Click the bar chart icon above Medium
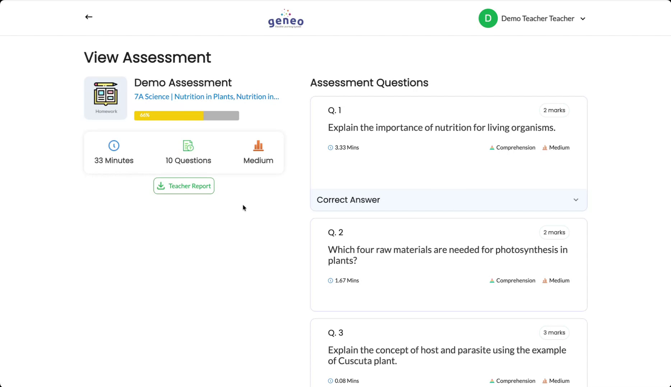 (x=258, y=146)
